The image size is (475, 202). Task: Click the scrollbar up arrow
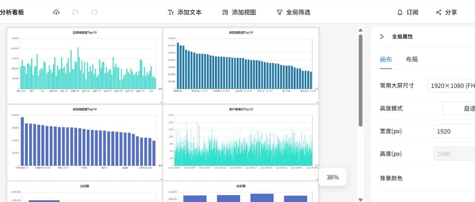(360, 30)
